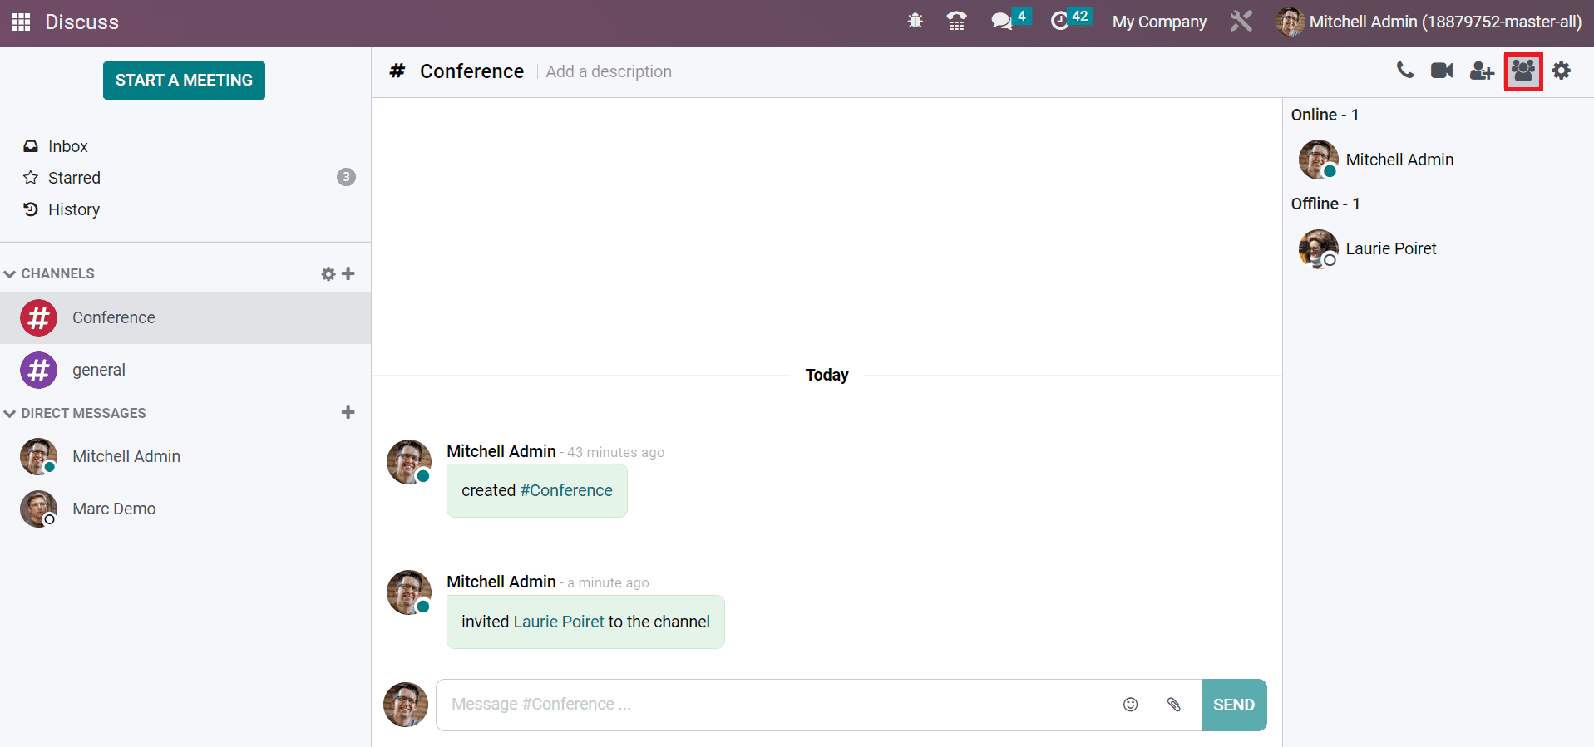Add a new channel with plus icon
This screenshot has height=747, width=1594.
click(x=348, y=273)
